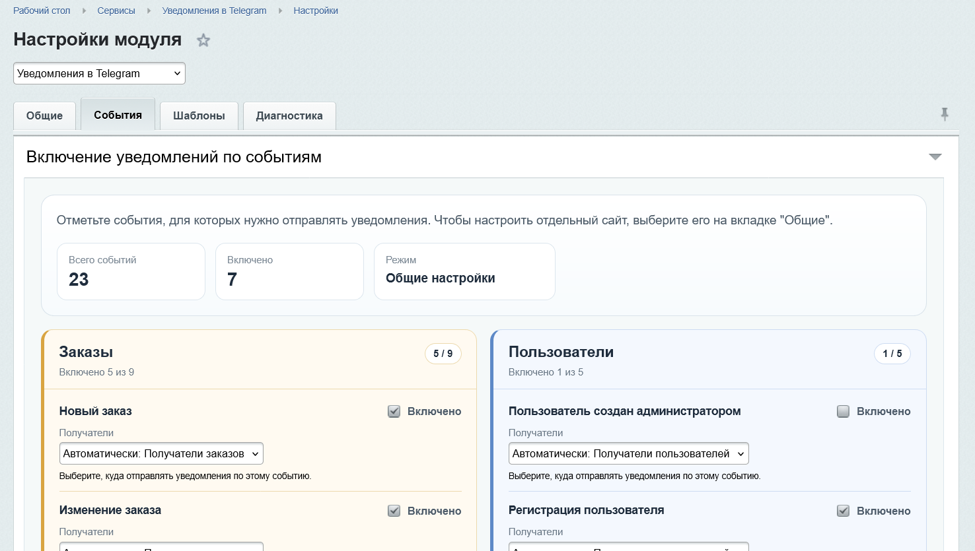Navigate to Сервисы breadcrumb
Viewport: 975px width, 551px height.
point(116,11)
